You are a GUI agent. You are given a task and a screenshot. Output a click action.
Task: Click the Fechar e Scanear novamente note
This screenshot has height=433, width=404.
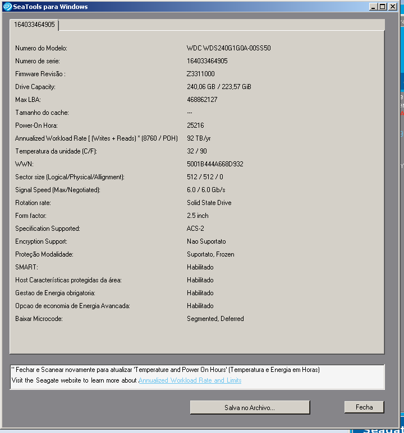(166, 370)
